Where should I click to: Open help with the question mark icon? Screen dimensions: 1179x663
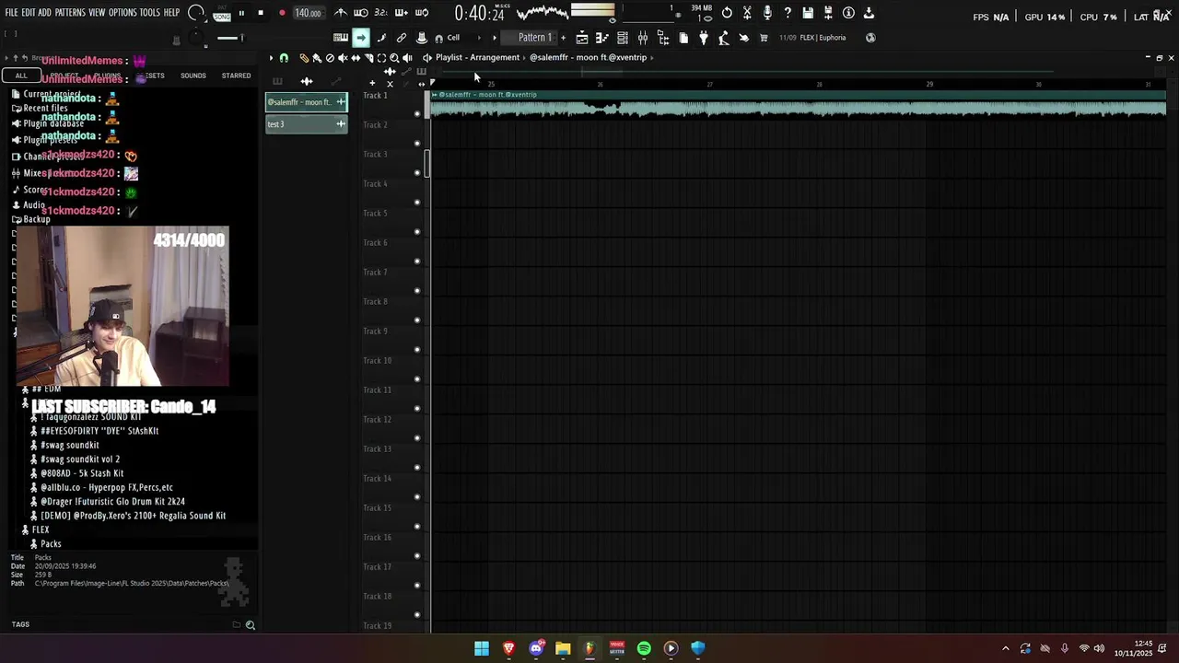(788, 13)
